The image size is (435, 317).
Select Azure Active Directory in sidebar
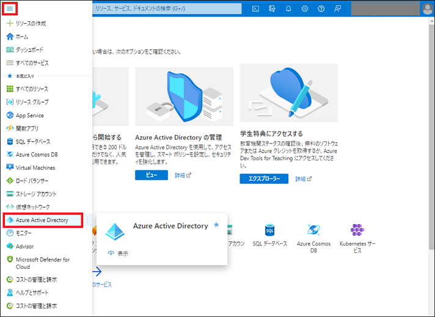pyautogui.click(x=43, y=220)
